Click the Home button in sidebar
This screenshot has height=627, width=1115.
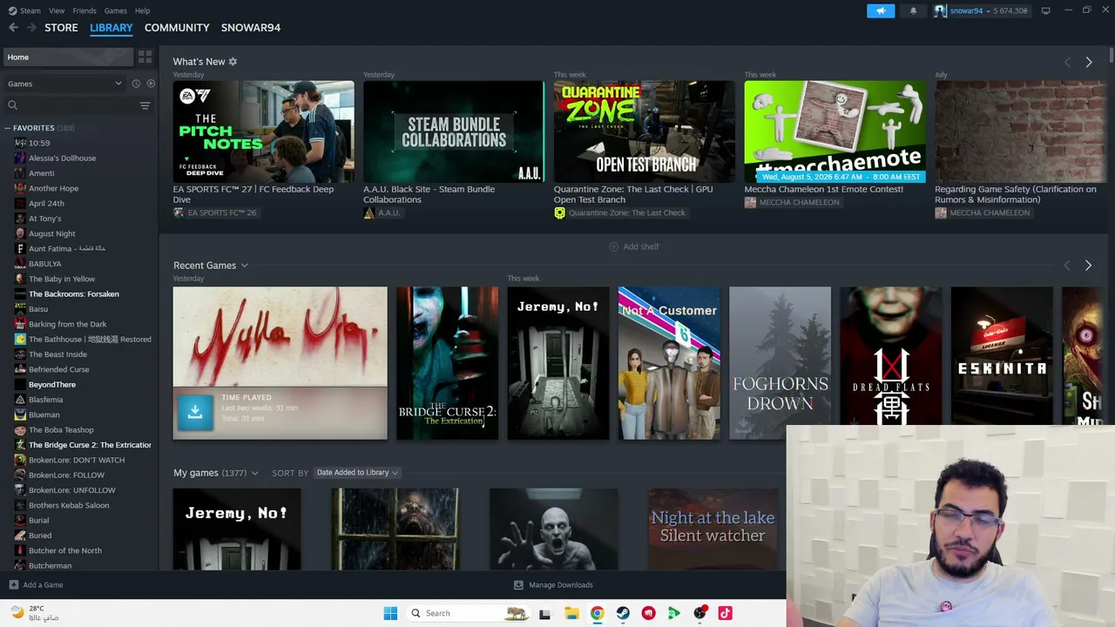(x=67, y=57)
